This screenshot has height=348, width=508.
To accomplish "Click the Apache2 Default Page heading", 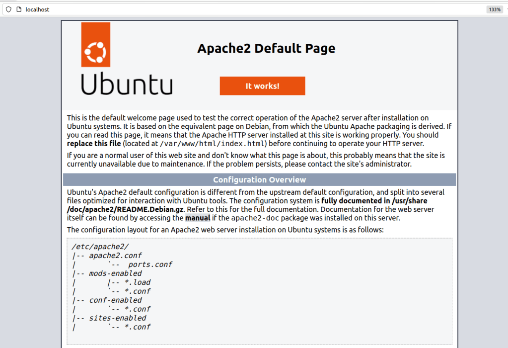I will [x=266, y=49].
